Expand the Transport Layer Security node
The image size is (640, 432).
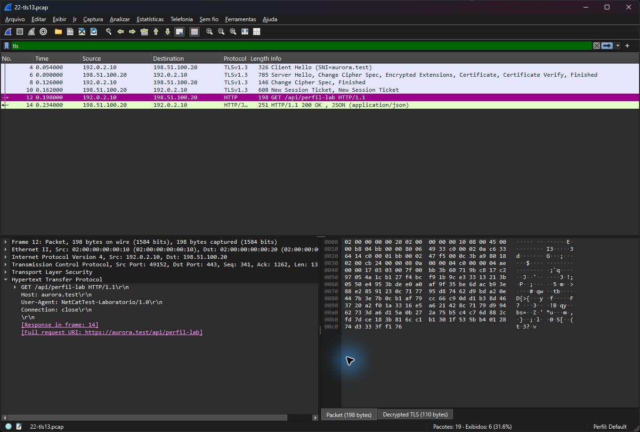pos(6,272)
